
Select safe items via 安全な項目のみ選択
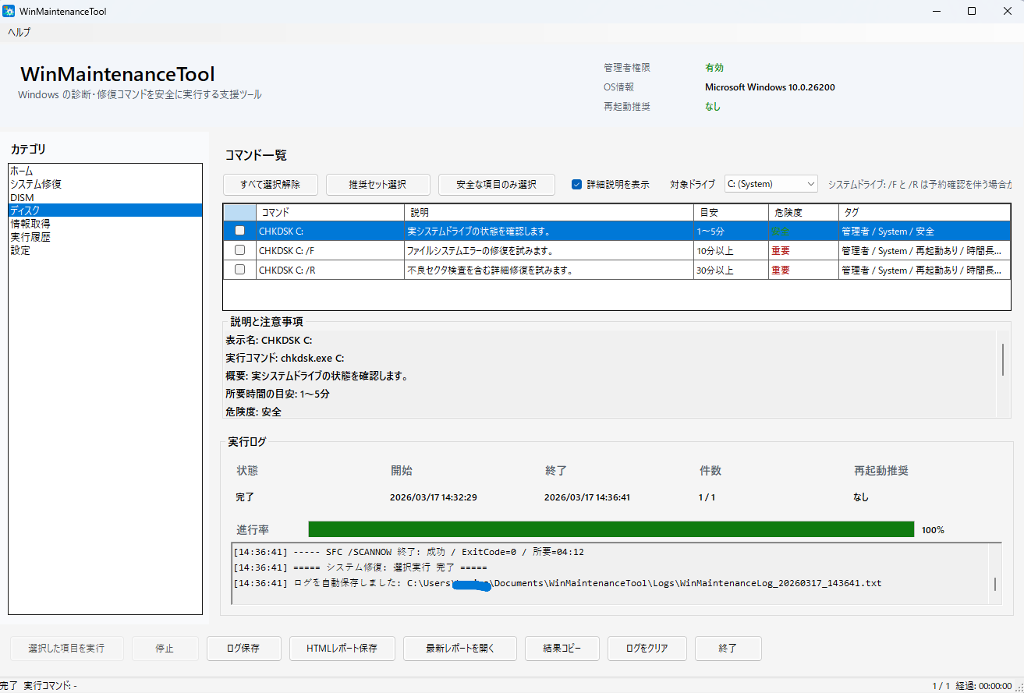click(498, 184)
